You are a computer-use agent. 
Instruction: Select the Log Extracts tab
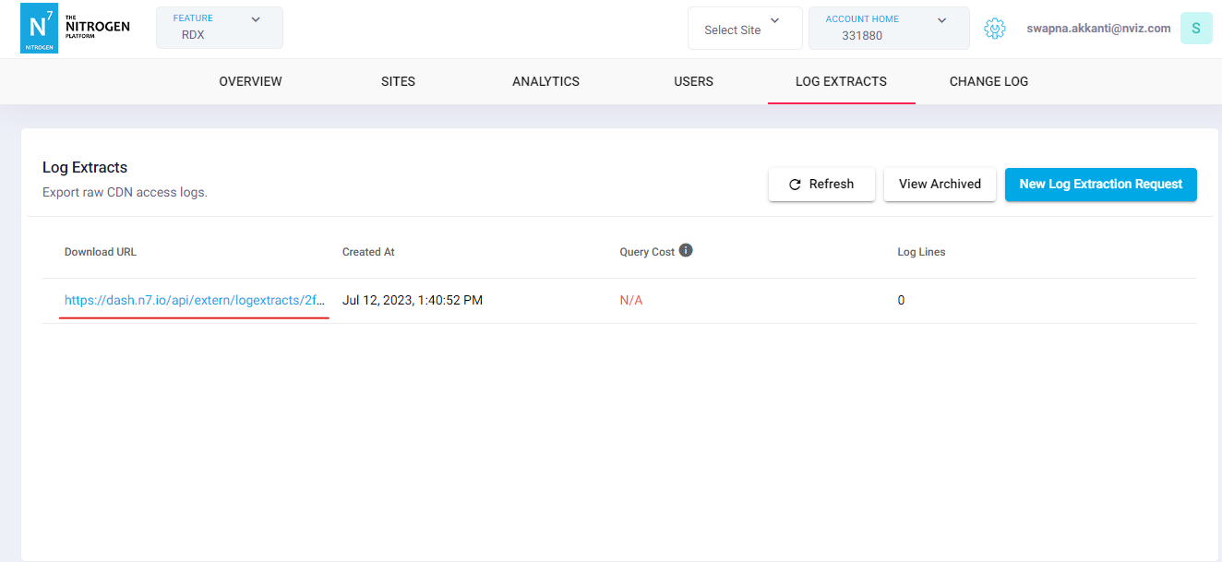[841, 81]
